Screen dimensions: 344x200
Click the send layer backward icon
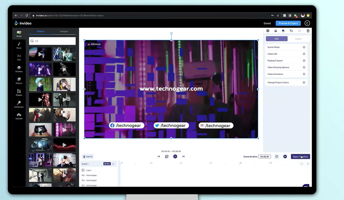click(275, 31)
